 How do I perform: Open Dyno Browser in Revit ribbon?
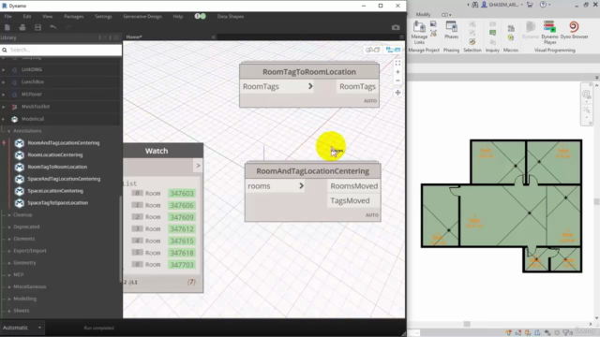click(574, 30)
